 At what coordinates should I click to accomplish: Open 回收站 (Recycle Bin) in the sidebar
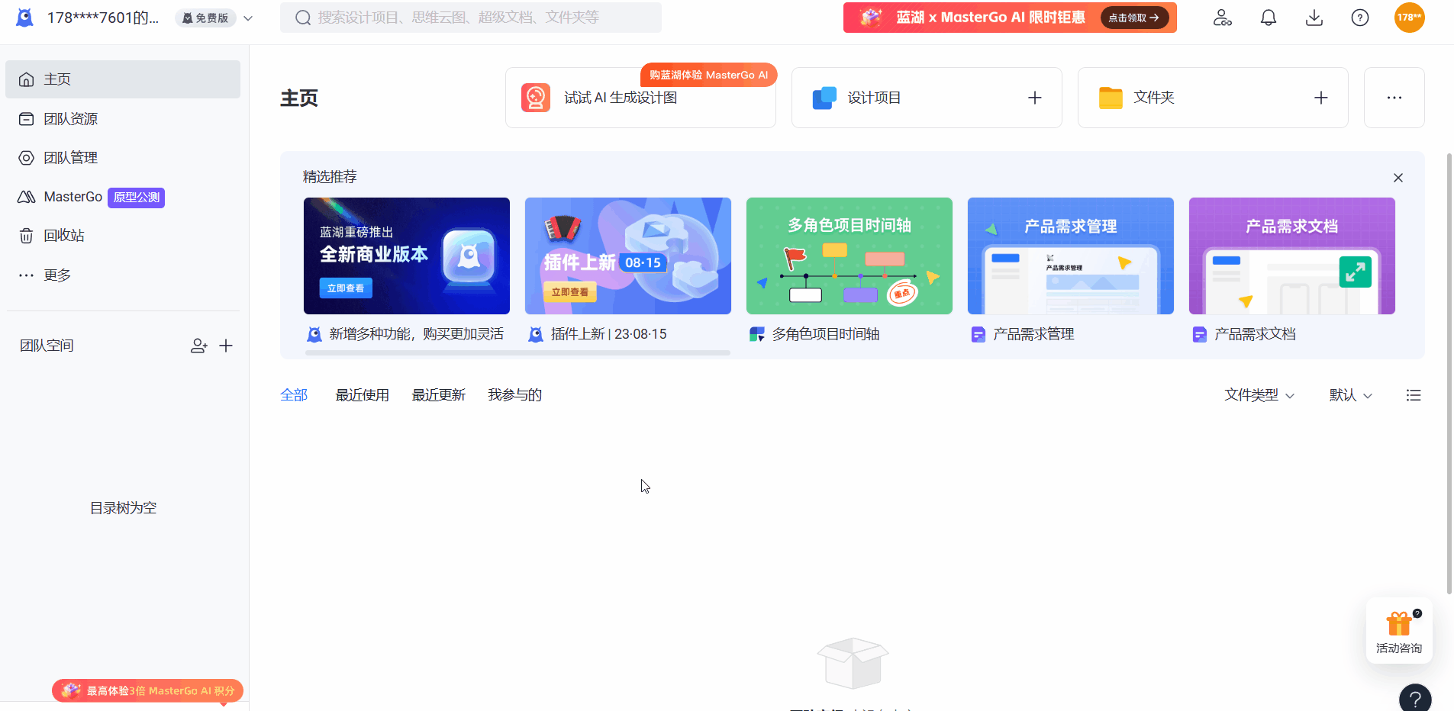click(x=63, y=235)
